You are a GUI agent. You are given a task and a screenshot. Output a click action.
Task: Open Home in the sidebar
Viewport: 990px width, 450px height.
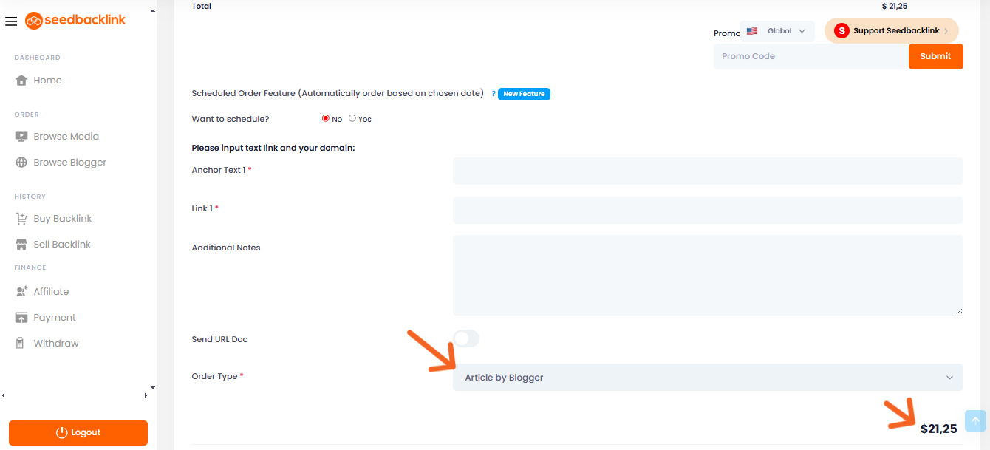tap(48, 80)
